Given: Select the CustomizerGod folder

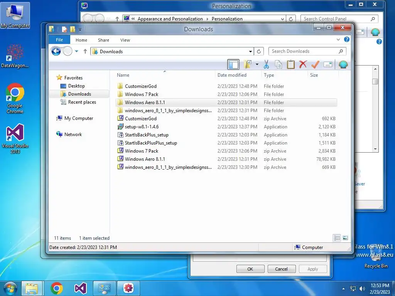Looking at the screenshot, I should (226, 86).
